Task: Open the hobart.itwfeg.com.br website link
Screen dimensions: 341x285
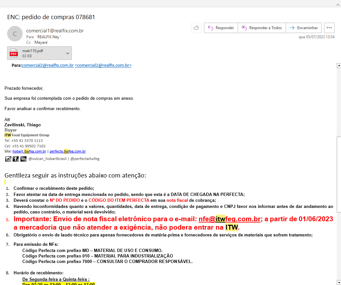Action: pyautogui.click(x=29, y=151)
